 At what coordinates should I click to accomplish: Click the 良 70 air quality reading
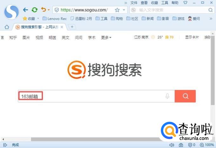169,37
